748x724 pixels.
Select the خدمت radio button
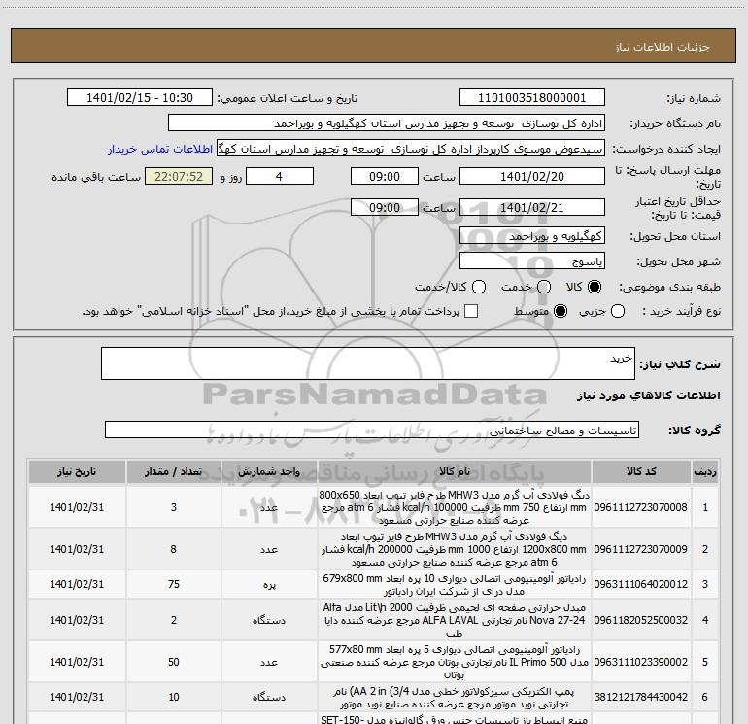[x=544, y=287]
